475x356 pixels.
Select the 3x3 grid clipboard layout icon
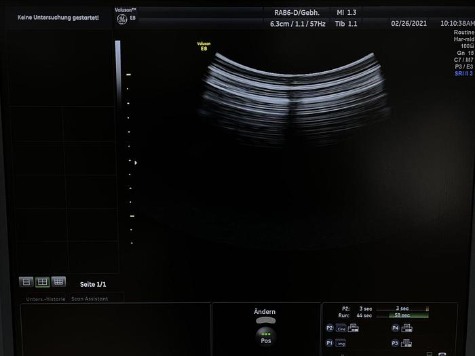pyautogui.click(x=58, y=282)
